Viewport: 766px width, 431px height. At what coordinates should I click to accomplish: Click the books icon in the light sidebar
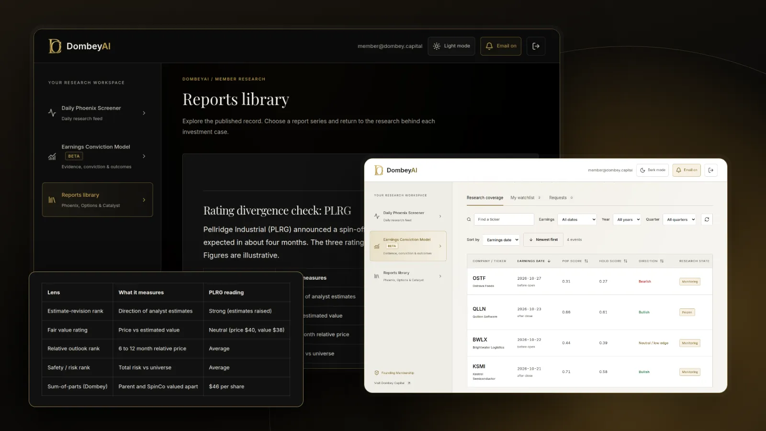[377, 276]
